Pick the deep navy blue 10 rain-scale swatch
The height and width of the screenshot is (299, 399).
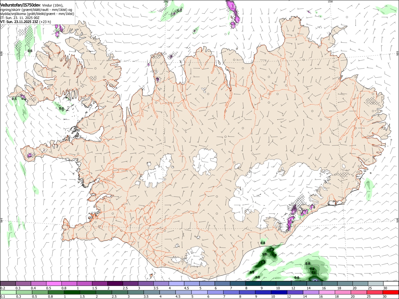coord(279,292)
